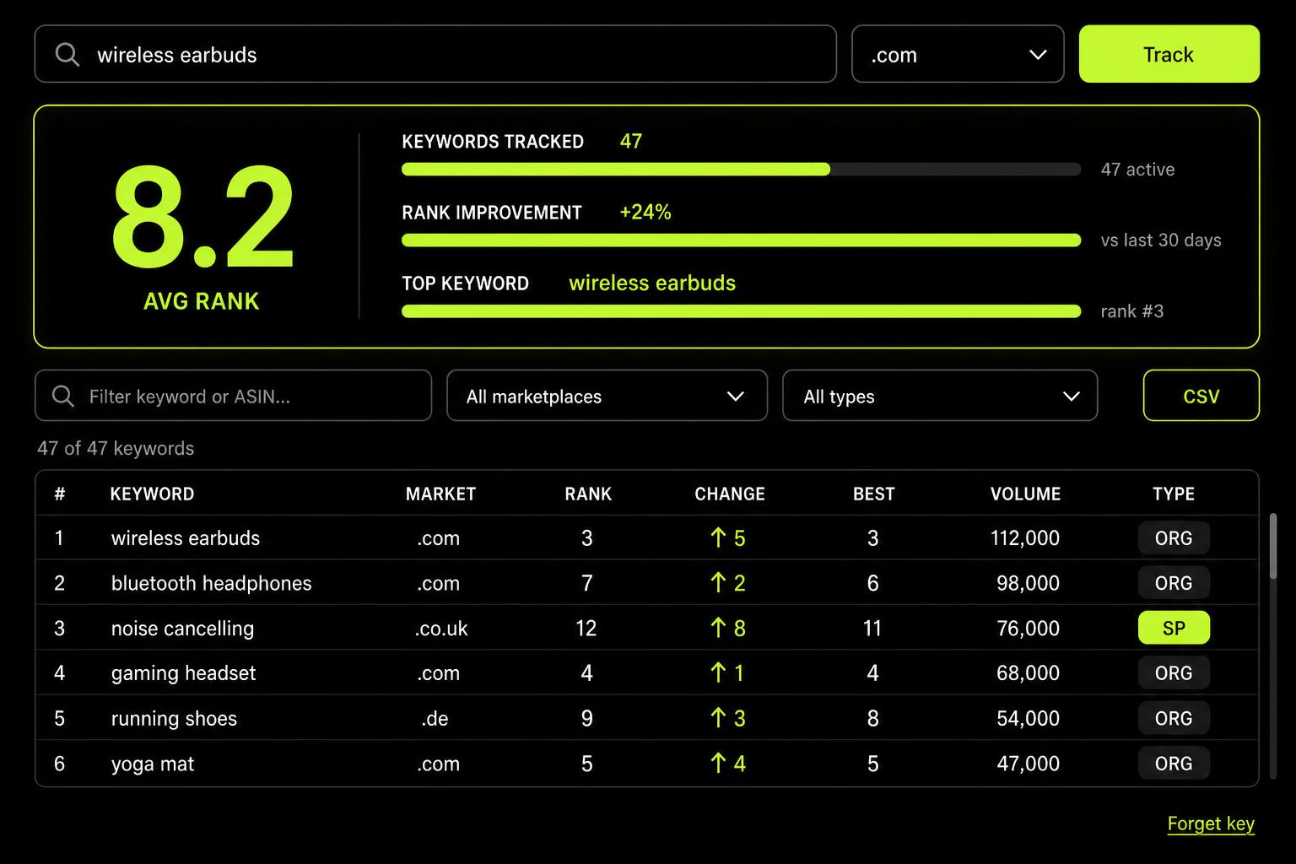
Task: Click the up arrow in the gaming headset row
Action: (x=718, y=672)
